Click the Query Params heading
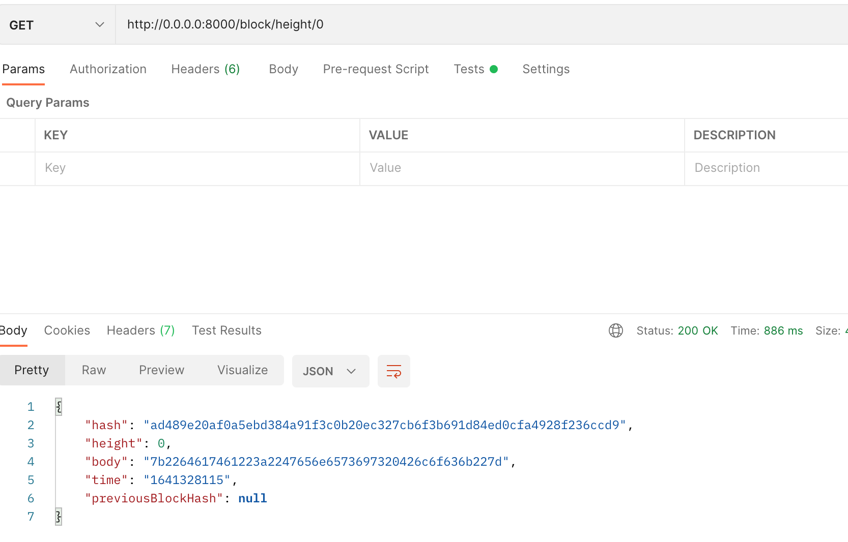The image size is (848, 542). tap(48, 103)
